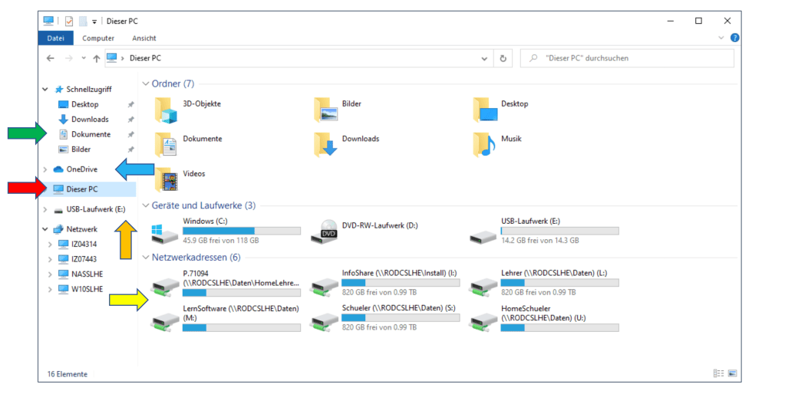Collapse the Ordner (7) group header
The width and height of the screenshot is (785, 394).
146,84
